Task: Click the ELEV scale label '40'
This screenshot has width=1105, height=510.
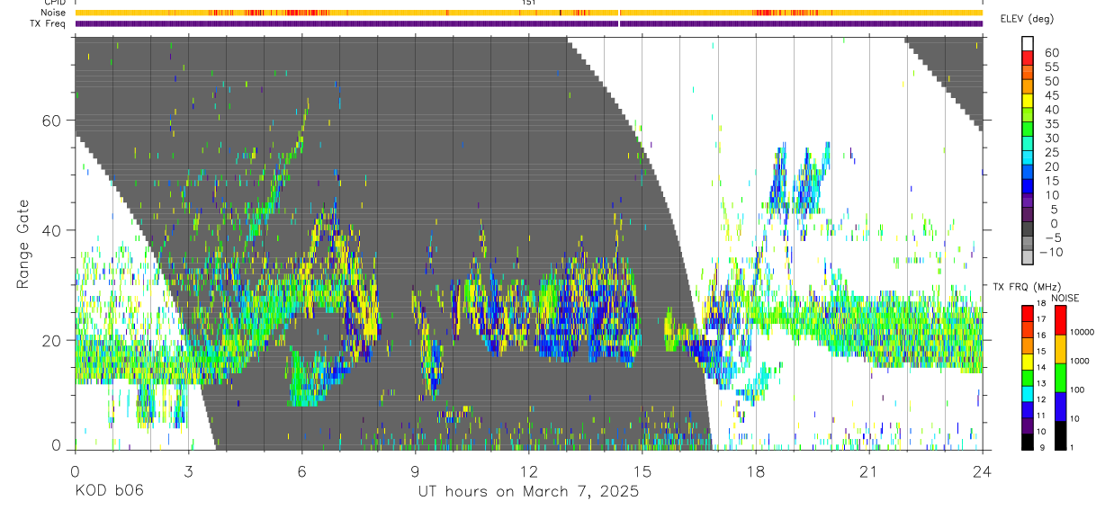Action: pos(1051,110)
